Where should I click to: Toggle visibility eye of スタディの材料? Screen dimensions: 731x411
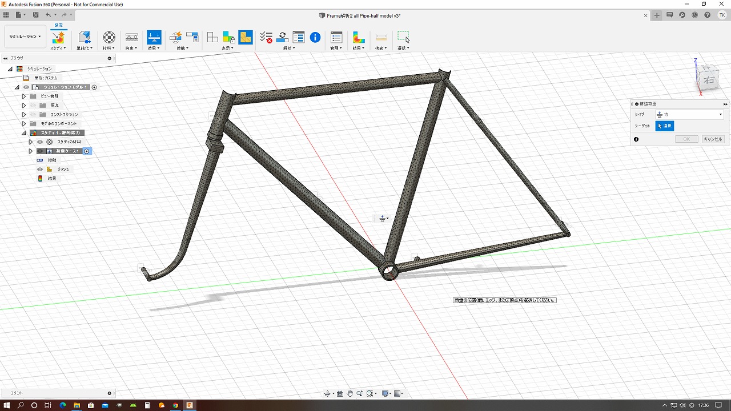(40, 142)
